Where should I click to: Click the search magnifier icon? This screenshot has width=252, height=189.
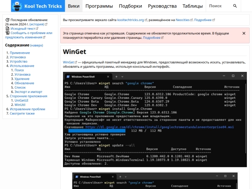(235, 6)
